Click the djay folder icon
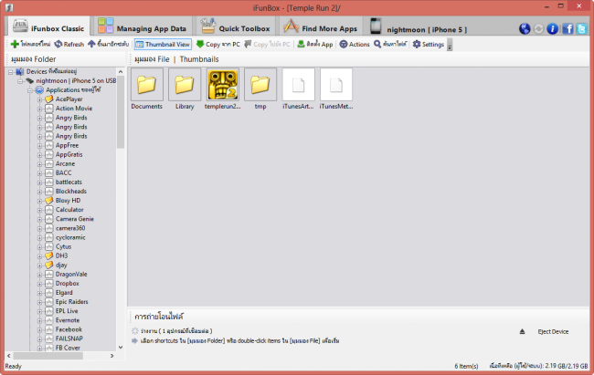 [x=49, y=266]
